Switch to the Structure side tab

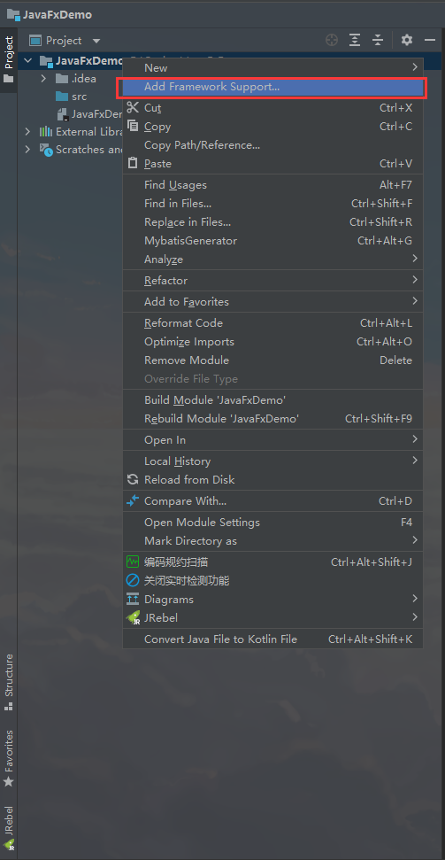coord(9,682)
